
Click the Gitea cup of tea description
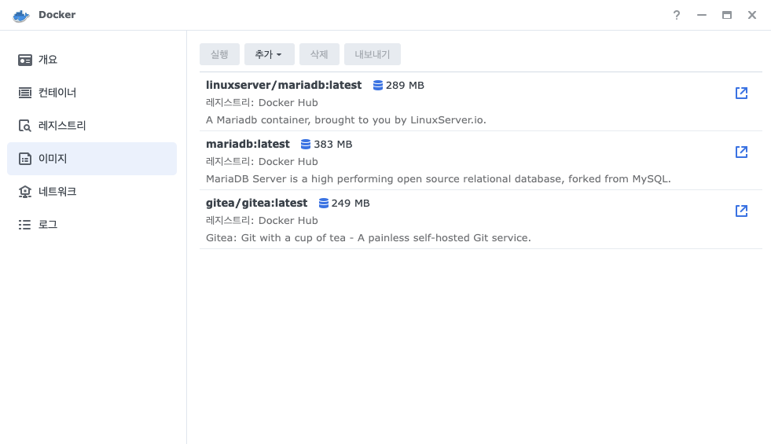(x=369, y=238)
